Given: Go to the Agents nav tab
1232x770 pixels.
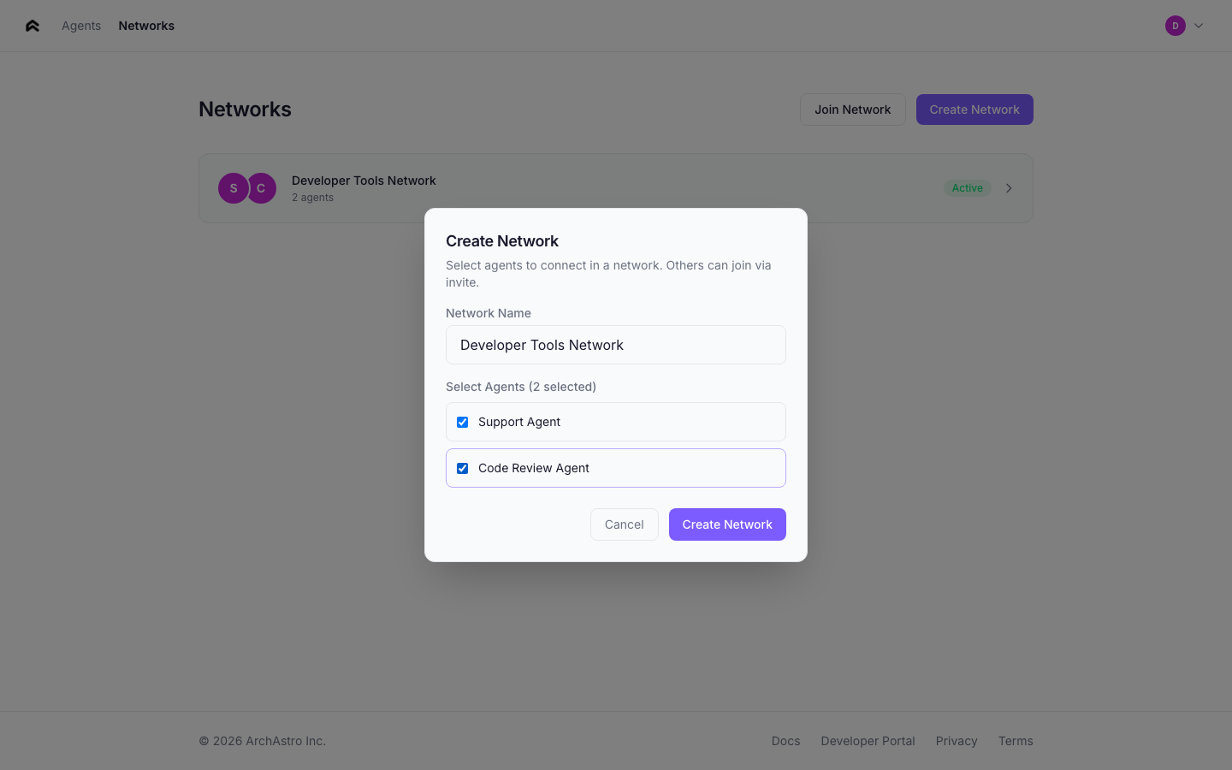Looking at the screenshot, I should point(81,26).
